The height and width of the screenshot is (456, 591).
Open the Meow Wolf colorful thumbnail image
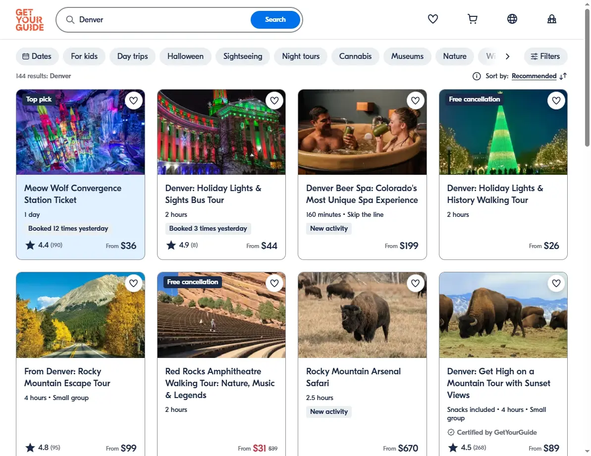point(80,132)
